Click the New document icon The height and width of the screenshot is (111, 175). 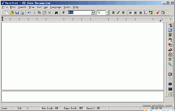7,13
